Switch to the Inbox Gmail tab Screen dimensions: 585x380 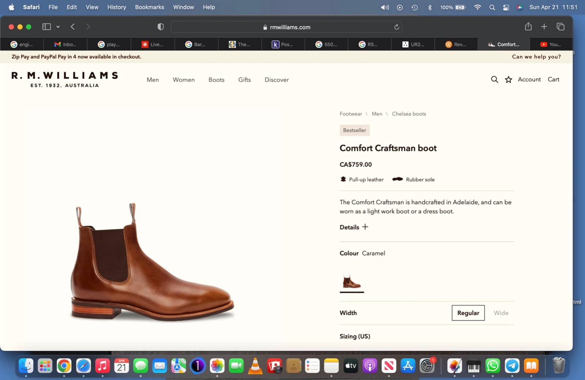click(65, 44)
